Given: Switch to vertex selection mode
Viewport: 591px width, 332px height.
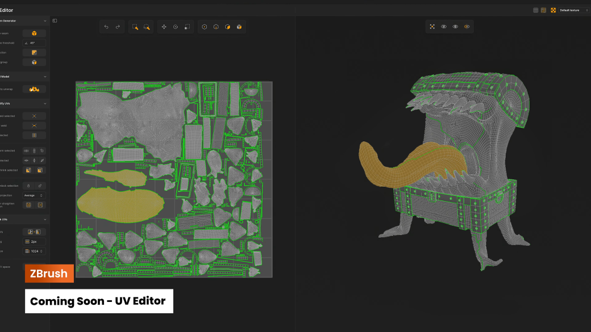Looking at the screenshot, I should point(205,27).
